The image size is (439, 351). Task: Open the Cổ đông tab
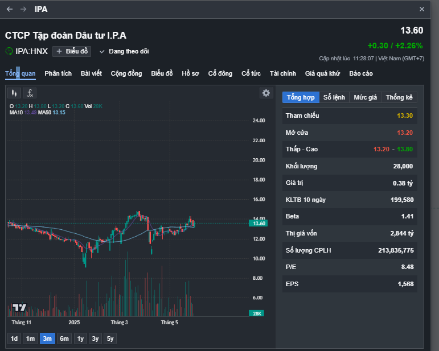click(x=220, y=73)
